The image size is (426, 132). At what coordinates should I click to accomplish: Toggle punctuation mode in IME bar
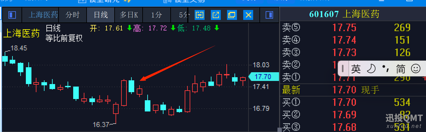tap(386, 69)
